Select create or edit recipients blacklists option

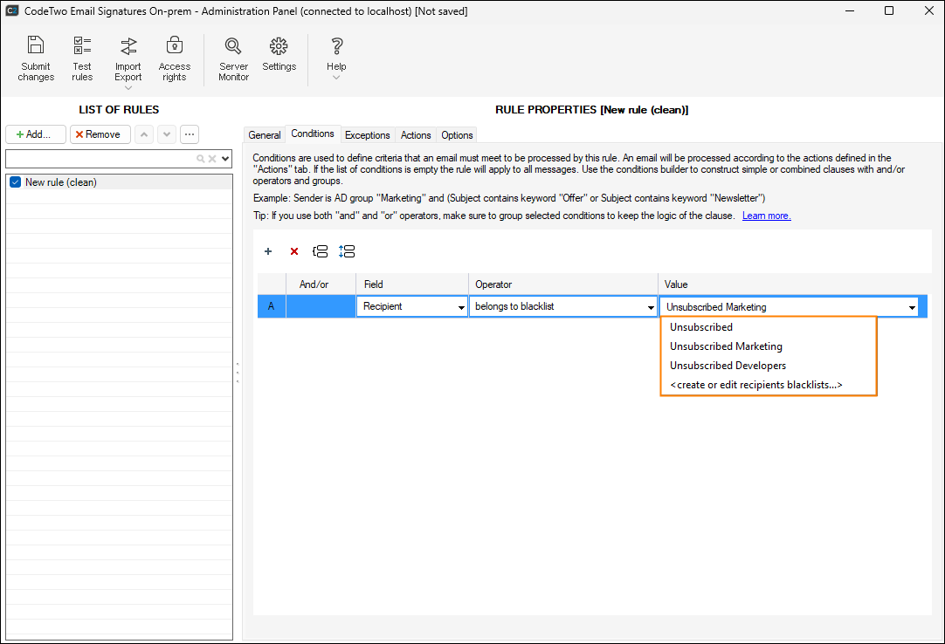[755, 385]
